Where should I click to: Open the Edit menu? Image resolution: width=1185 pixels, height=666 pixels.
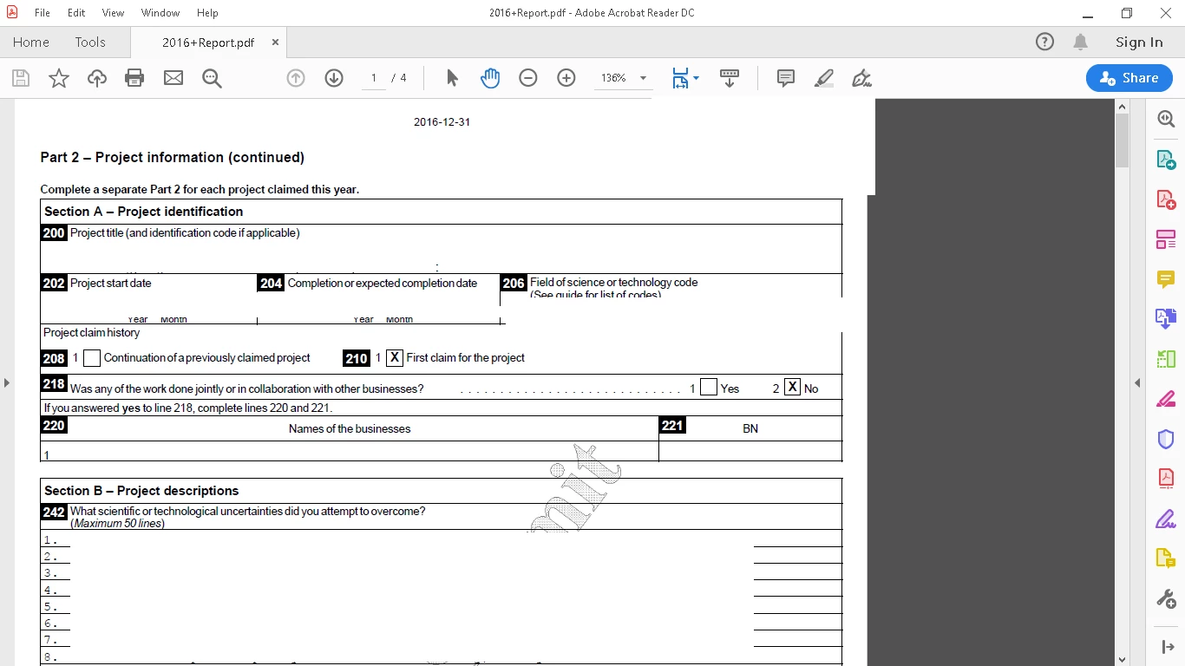(76, 13)
